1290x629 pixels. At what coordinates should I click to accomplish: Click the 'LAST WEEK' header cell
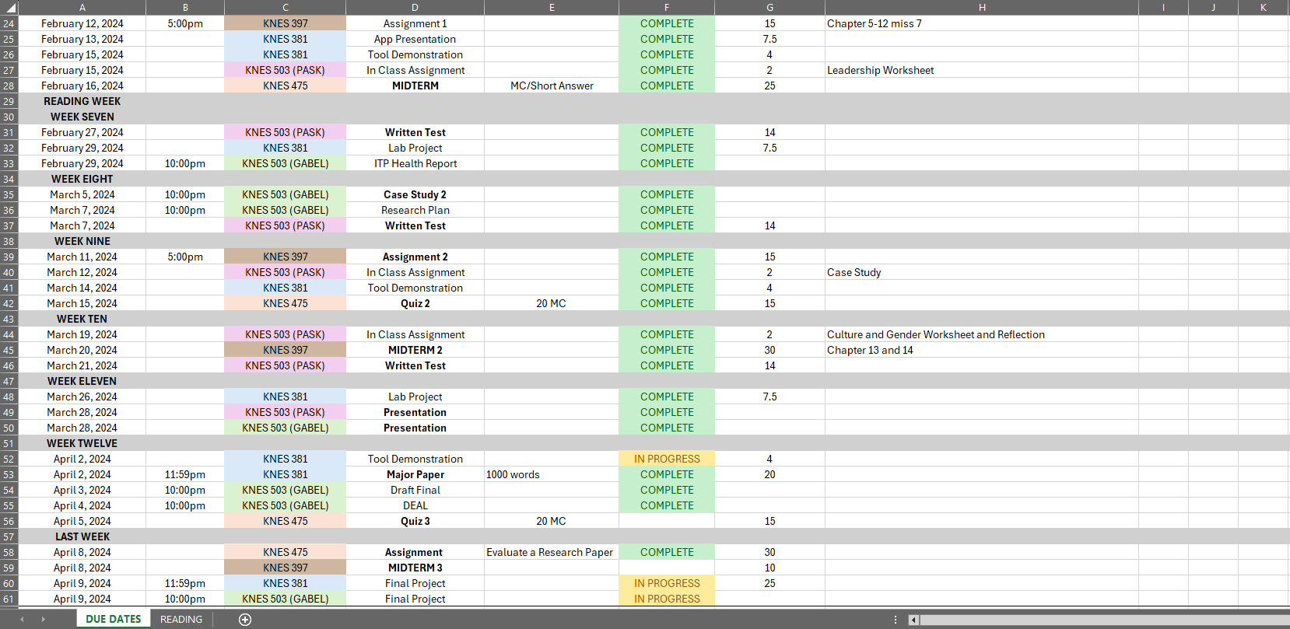click(82, 536)
